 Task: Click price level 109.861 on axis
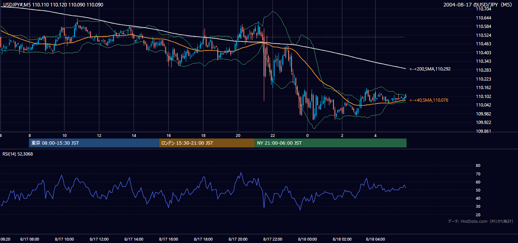coord(484,131)
